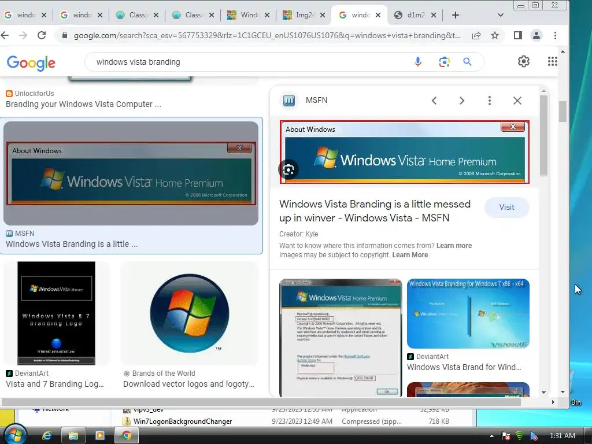592x444 pixels.
Task: Click the 'Vista and 7 Branding Log...' caption
Action: pos(55,384)
